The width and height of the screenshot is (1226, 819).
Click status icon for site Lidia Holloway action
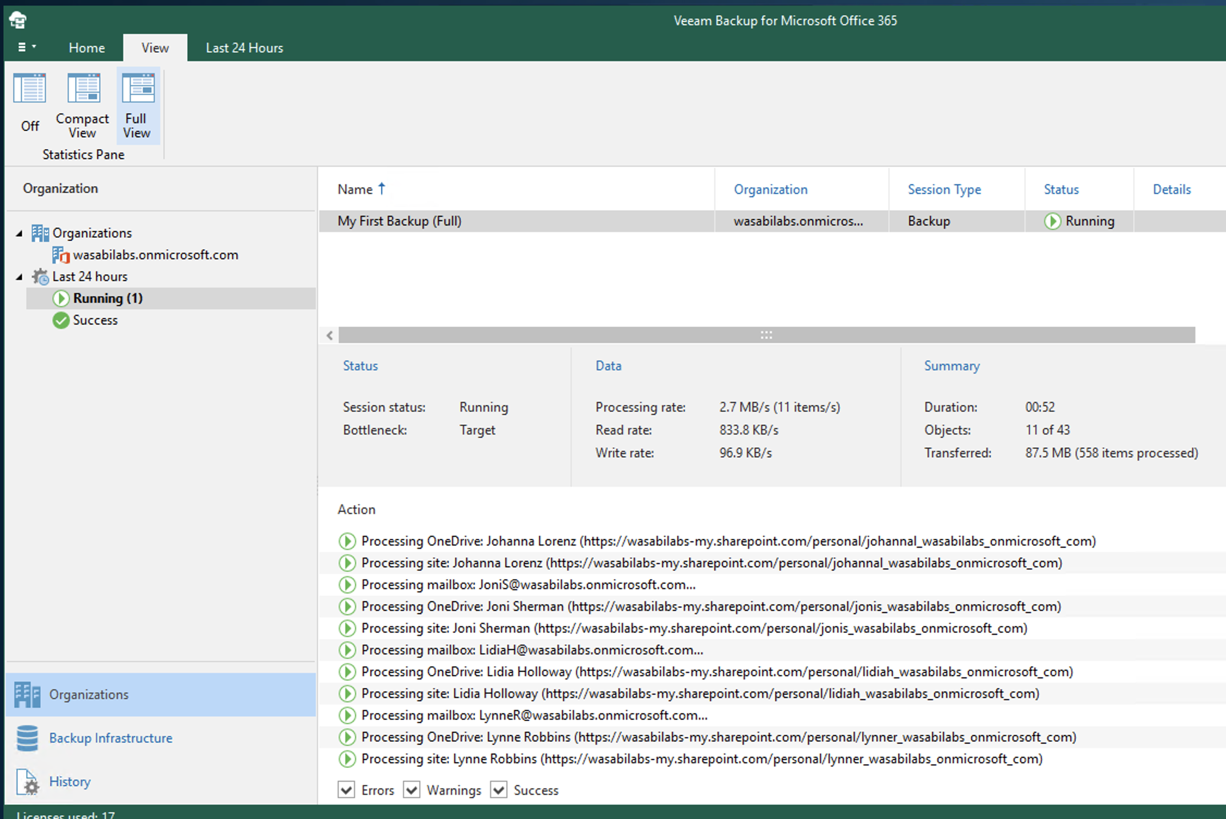[x=347, y=694]
